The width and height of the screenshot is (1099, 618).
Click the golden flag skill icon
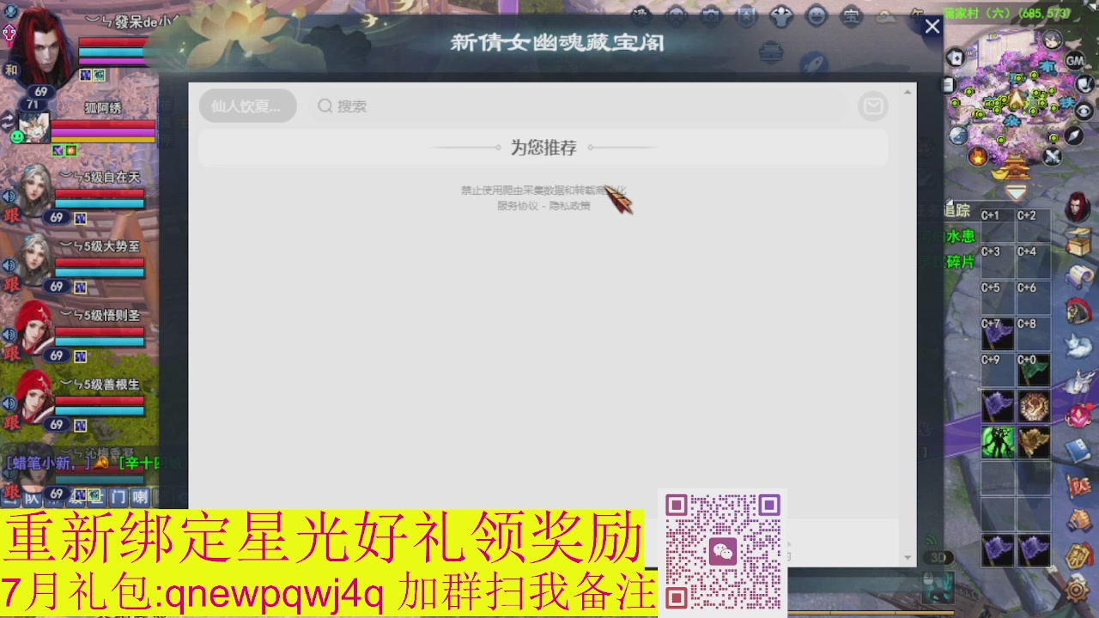(1034, 442)
